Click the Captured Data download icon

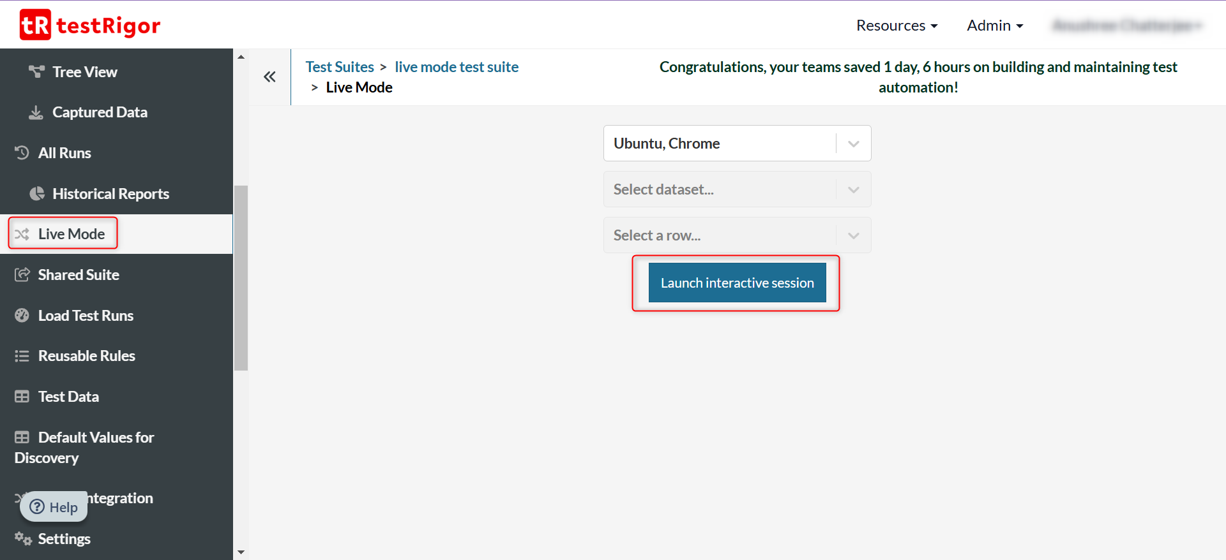(36, 113)
